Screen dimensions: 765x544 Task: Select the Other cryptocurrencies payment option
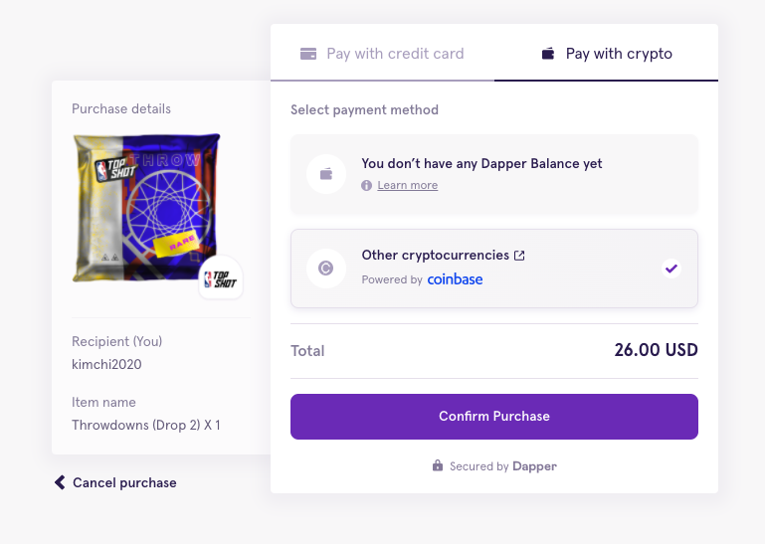494,269
